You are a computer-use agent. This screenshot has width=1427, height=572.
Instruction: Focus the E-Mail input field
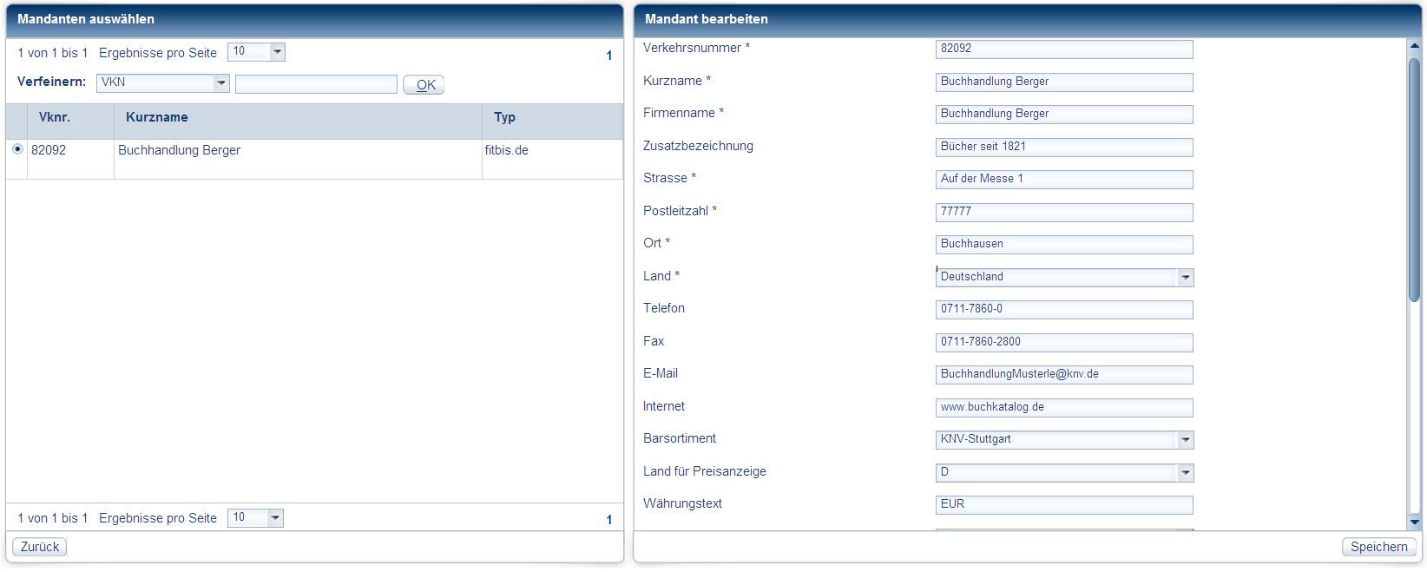1064,375
